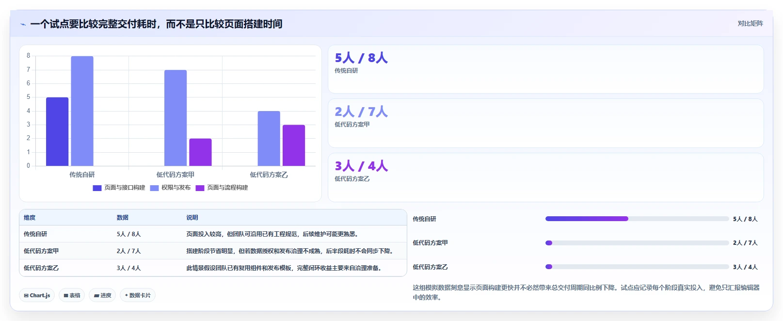Toggle the 权限与发布 legend entry

click(170, 188)
